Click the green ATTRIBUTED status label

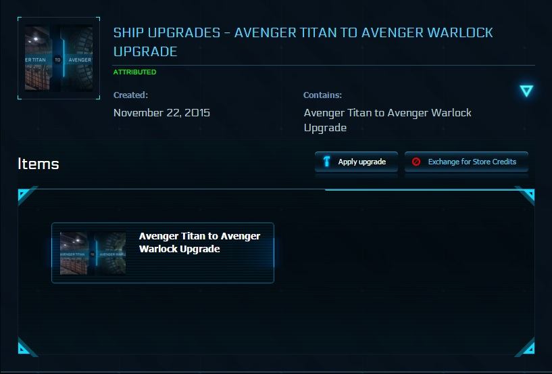(x=135, y=72)
